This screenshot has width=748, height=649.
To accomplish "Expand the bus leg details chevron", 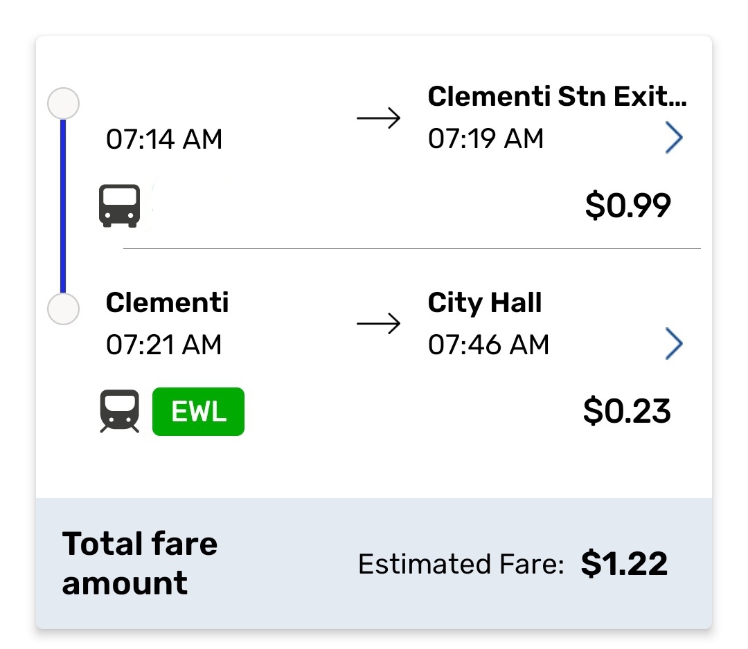I will click(x=674, y=139).
